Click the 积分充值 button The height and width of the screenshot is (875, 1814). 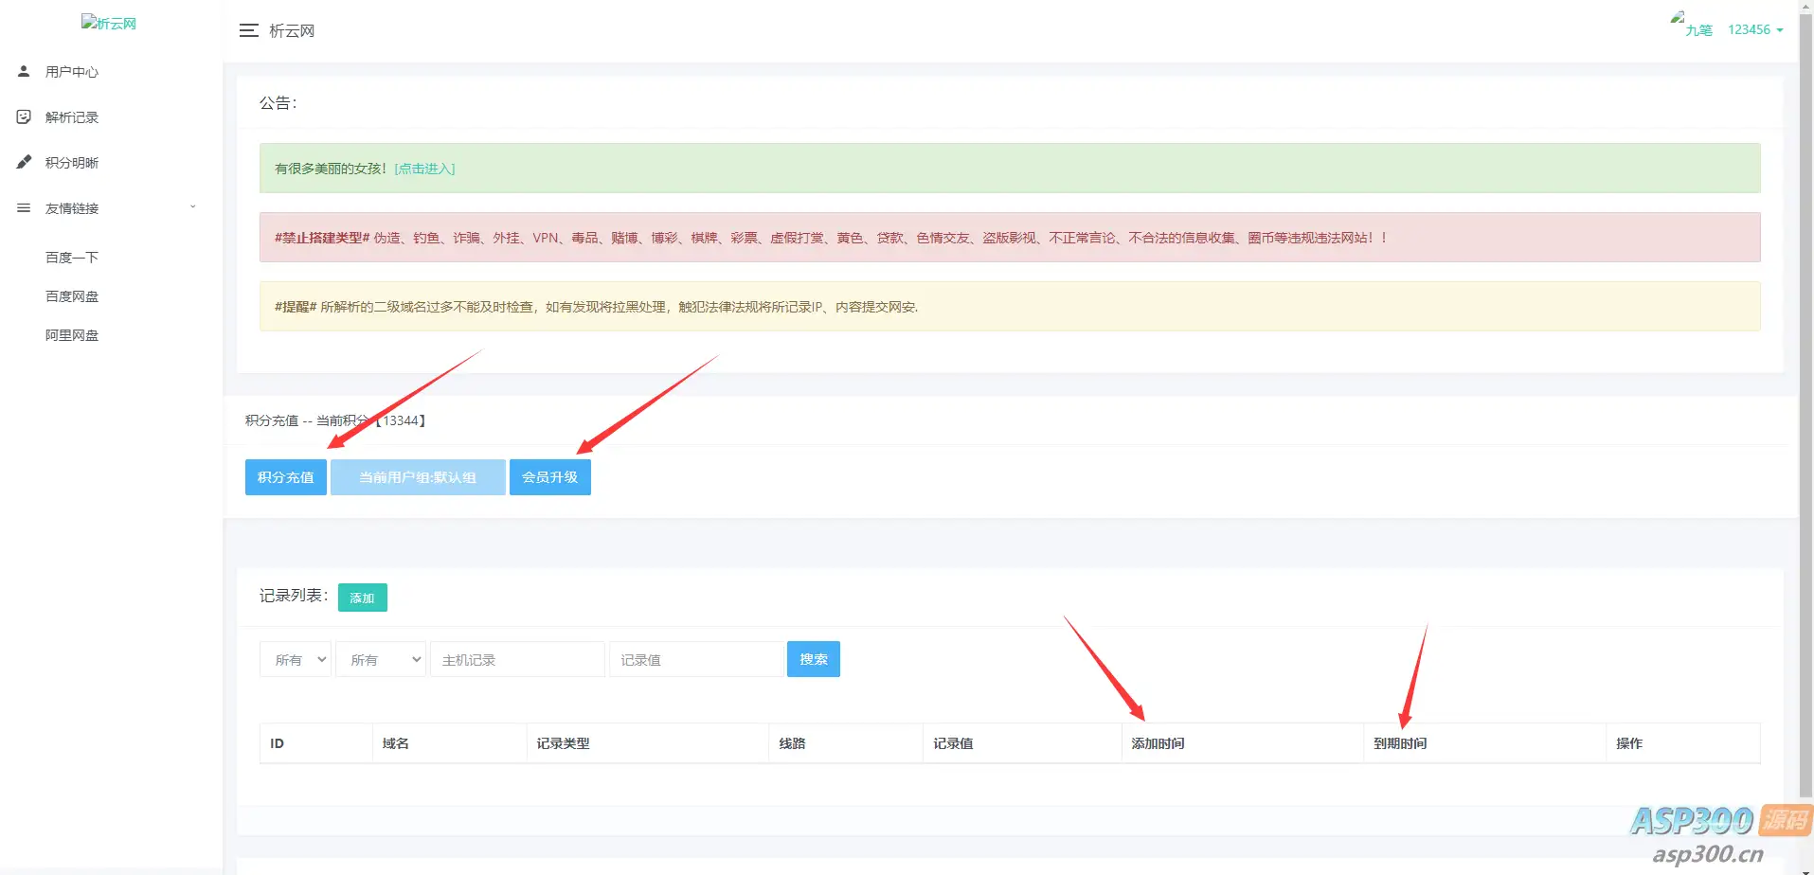click(x=286, y=477)
